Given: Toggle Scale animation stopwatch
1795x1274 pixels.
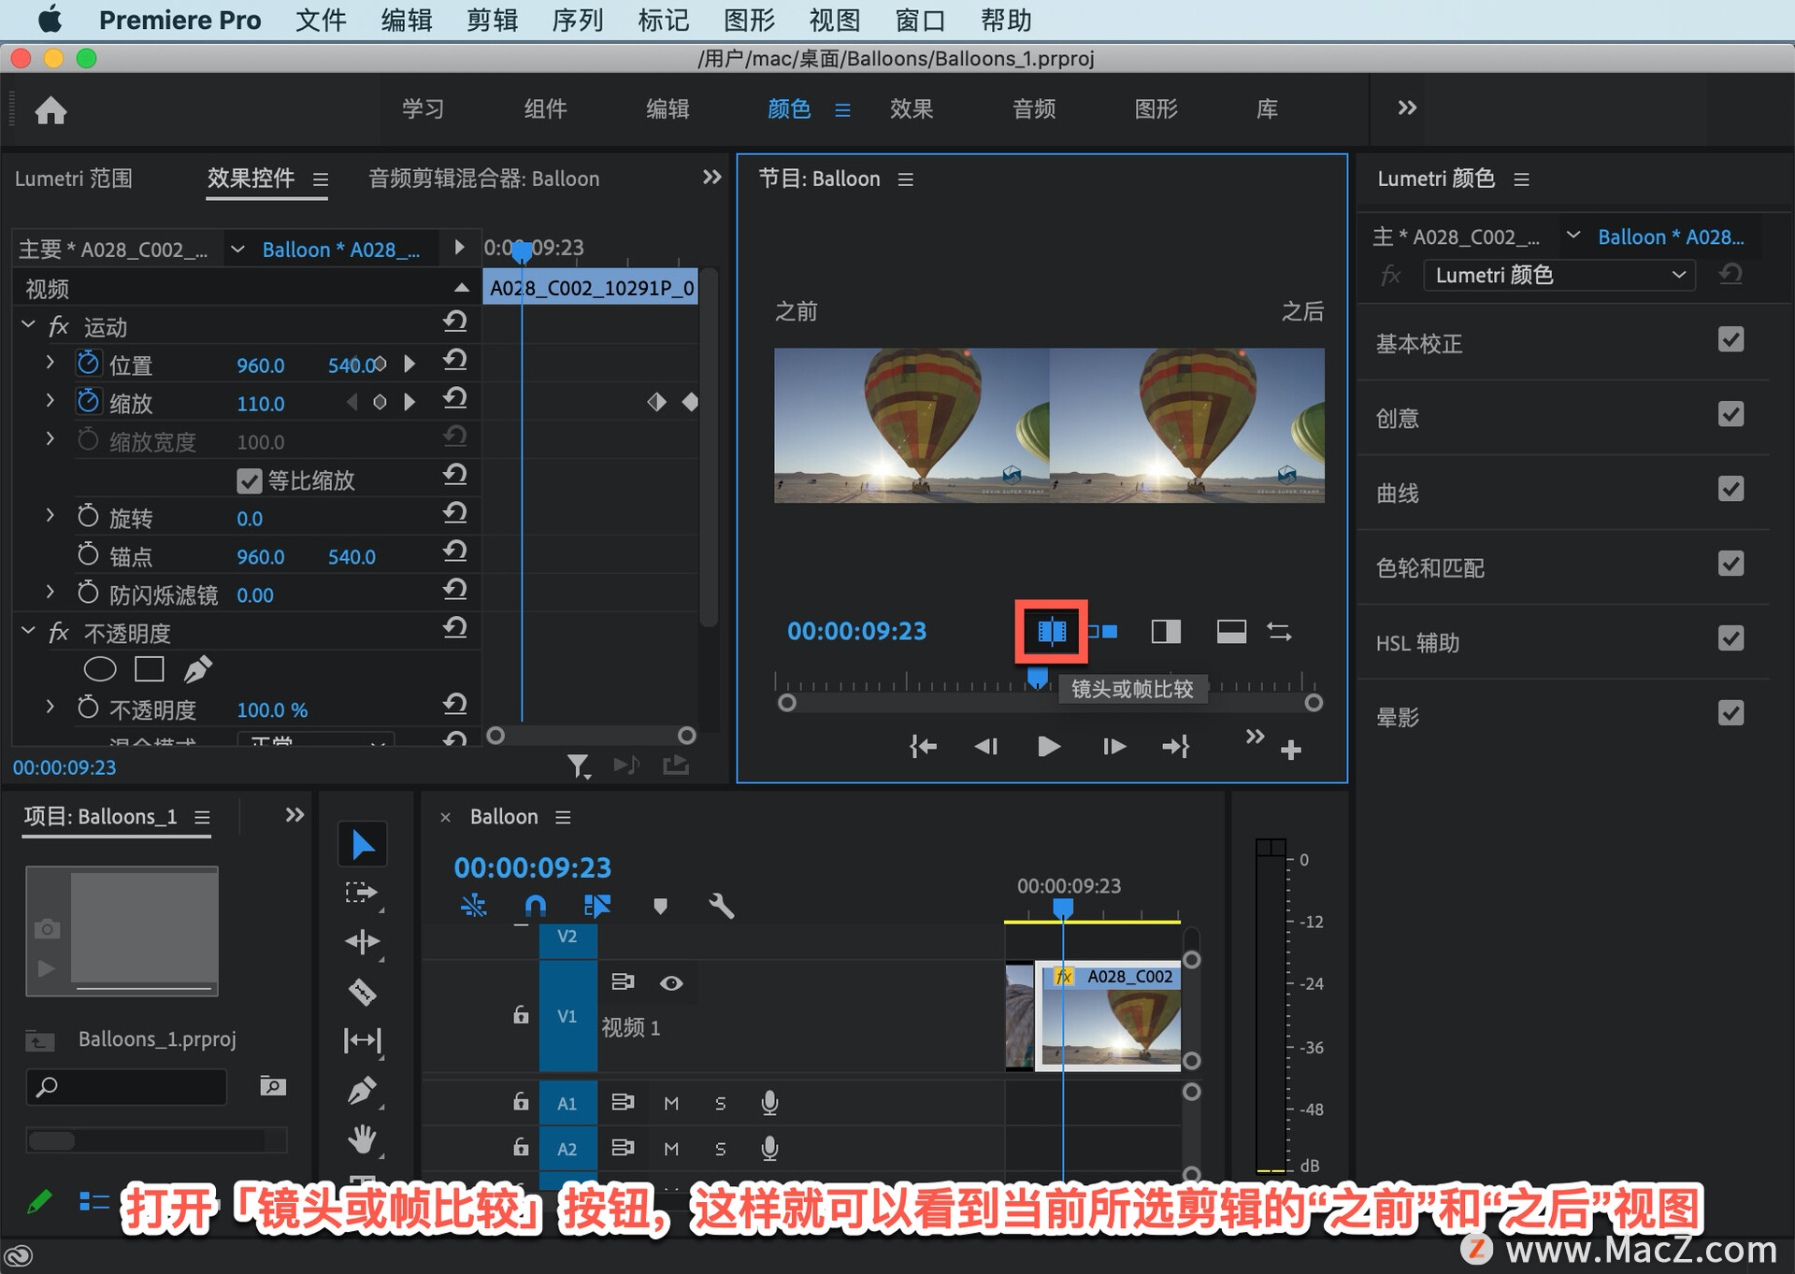Looking at the screenshot, I should (89, 402).
